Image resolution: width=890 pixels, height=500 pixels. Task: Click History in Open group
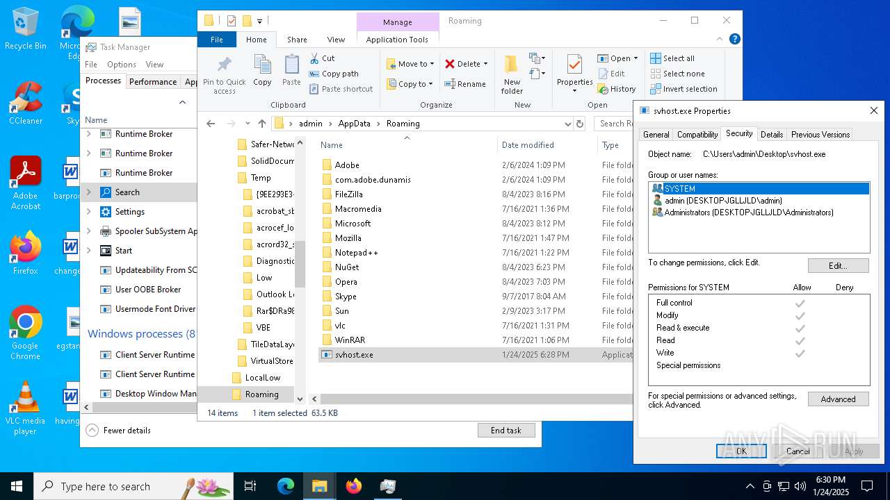pyautogui.click(x=617, y=89)
